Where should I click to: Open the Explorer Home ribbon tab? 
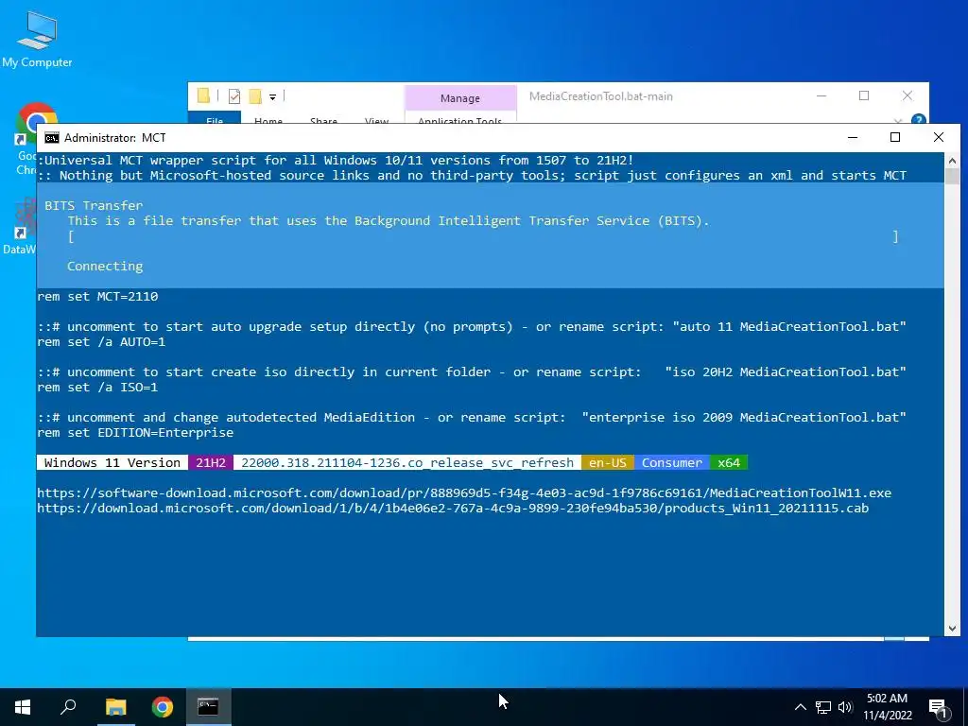coord(268,120)
